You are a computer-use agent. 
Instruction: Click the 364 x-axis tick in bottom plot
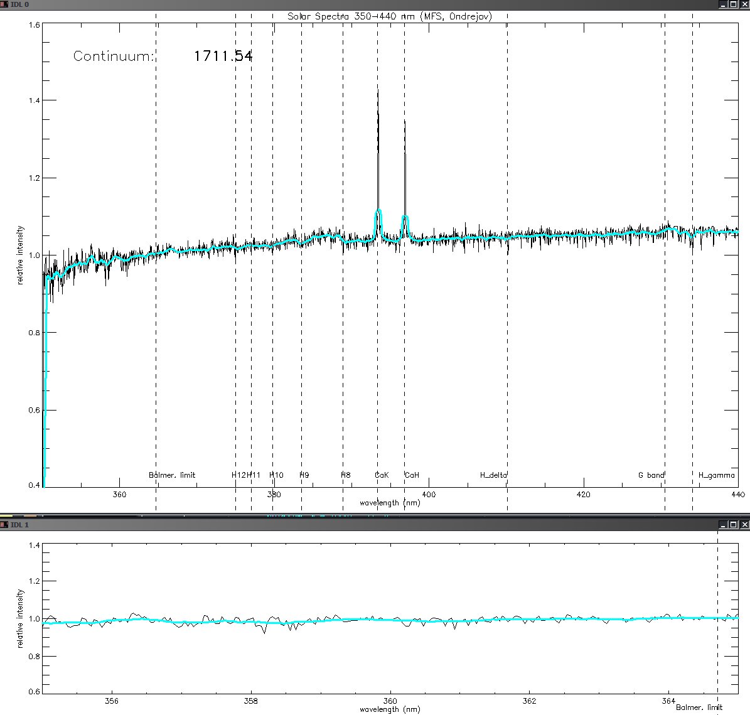(668, 701)
